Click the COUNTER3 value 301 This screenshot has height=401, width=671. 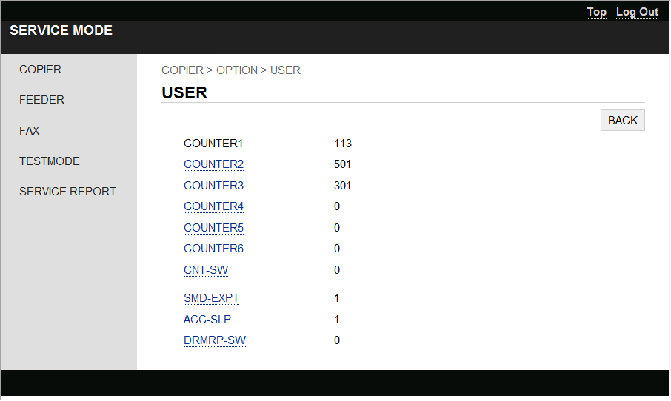(342, 186)
